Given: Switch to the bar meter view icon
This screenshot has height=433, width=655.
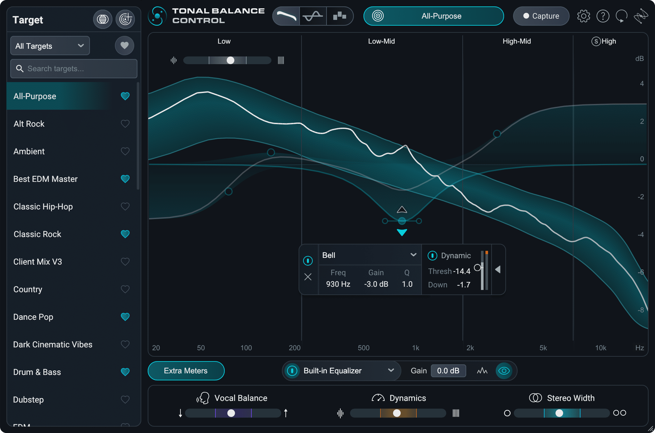Looking at the screenshot, I should pos(340,16).
